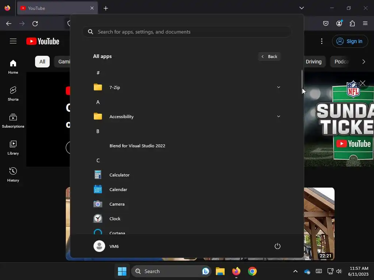
Task: Open the Firefox application menu
Action: (365, 23)
